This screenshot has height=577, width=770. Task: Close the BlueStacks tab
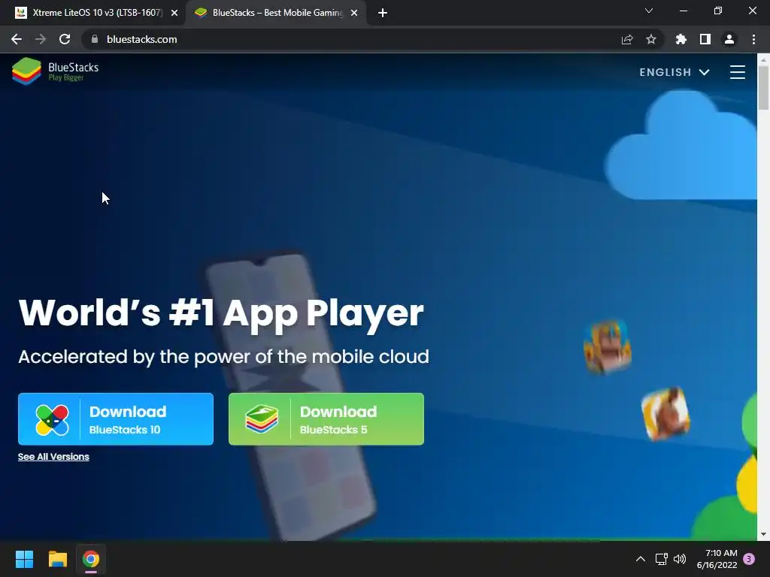[x=354, y=13]
